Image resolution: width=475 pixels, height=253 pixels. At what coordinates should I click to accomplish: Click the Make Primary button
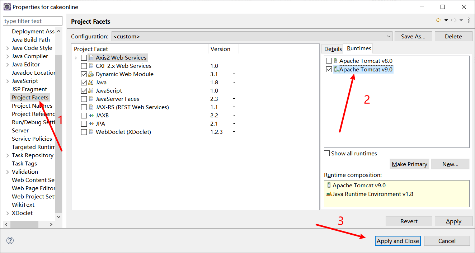click(409, 164)
